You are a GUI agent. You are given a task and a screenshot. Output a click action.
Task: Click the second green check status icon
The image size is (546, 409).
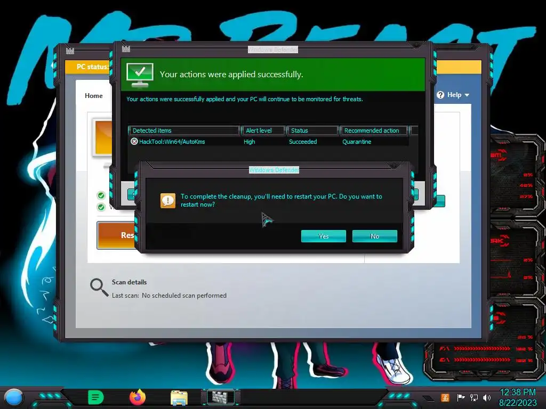point(101,207)
